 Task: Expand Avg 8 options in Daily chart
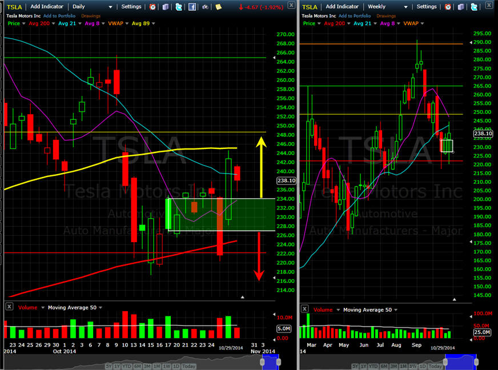point(103,23)
